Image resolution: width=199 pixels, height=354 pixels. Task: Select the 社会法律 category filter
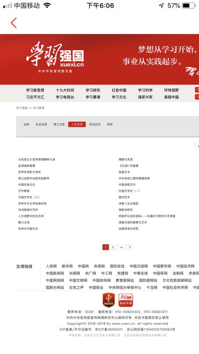41,124
